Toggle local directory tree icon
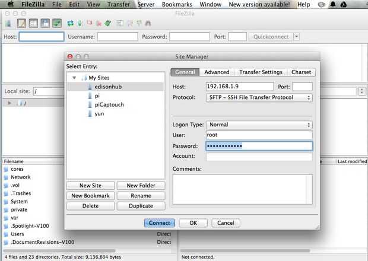Viewport: 368px width, 261px height. tap(33, 23)
